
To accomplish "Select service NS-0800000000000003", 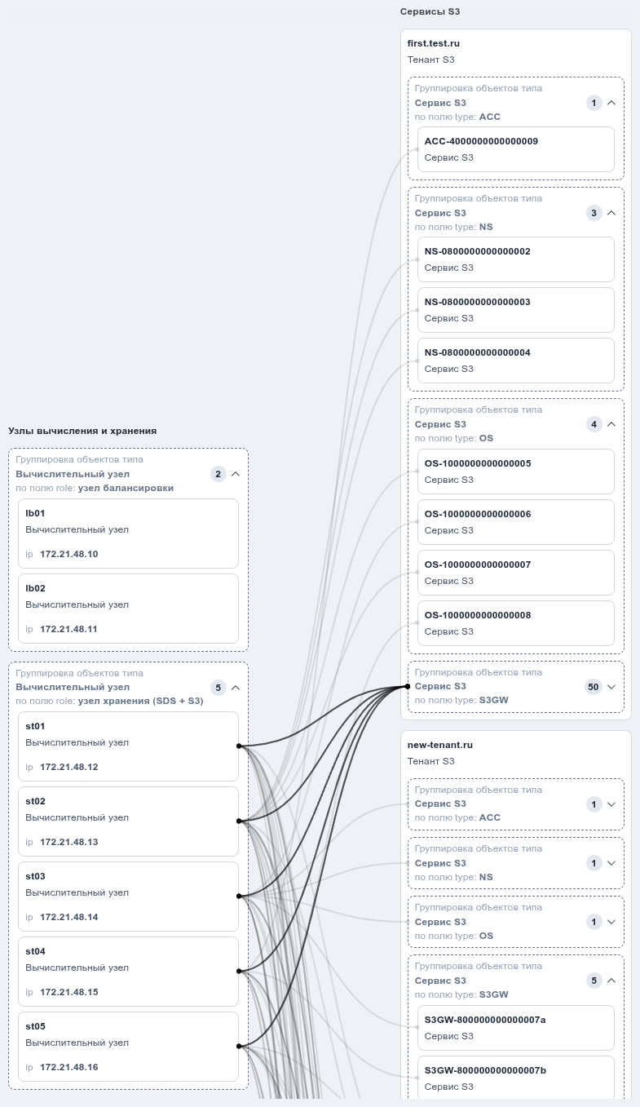I will pos(516,310).
